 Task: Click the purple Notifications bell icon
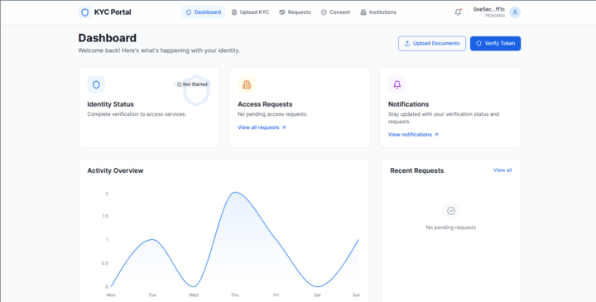pos(397,84)
